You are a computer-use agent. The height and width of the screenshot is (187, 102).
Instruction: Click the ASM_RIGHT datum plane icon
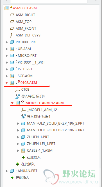click(x=12, y=15)
